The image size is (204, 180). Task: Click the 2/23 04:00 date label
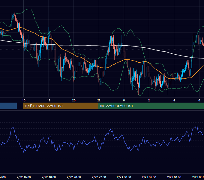click(174, 177)
